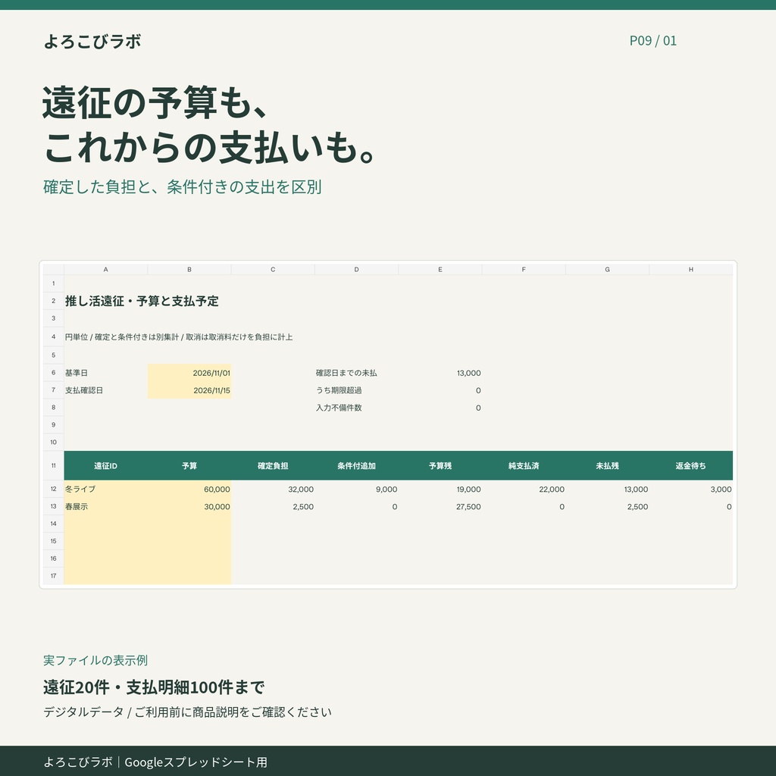The image size is (776, 776).
Task: Click the 支払確認日 label cell
Action: (105, 390)
